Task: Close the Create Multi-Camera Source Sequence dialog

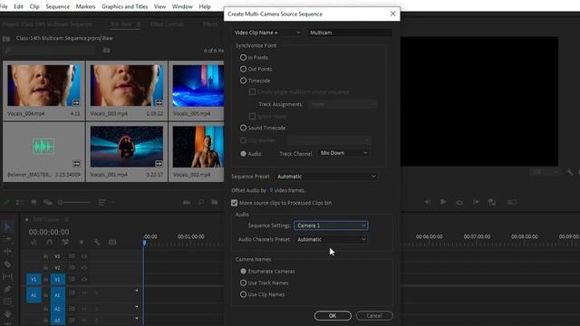Action: click(x=392, y=14)
